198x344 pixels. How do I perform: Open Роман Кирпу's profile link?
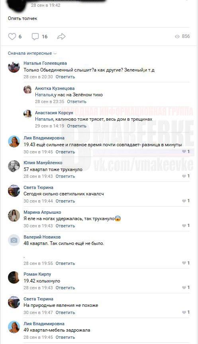[x=37, y=274]
